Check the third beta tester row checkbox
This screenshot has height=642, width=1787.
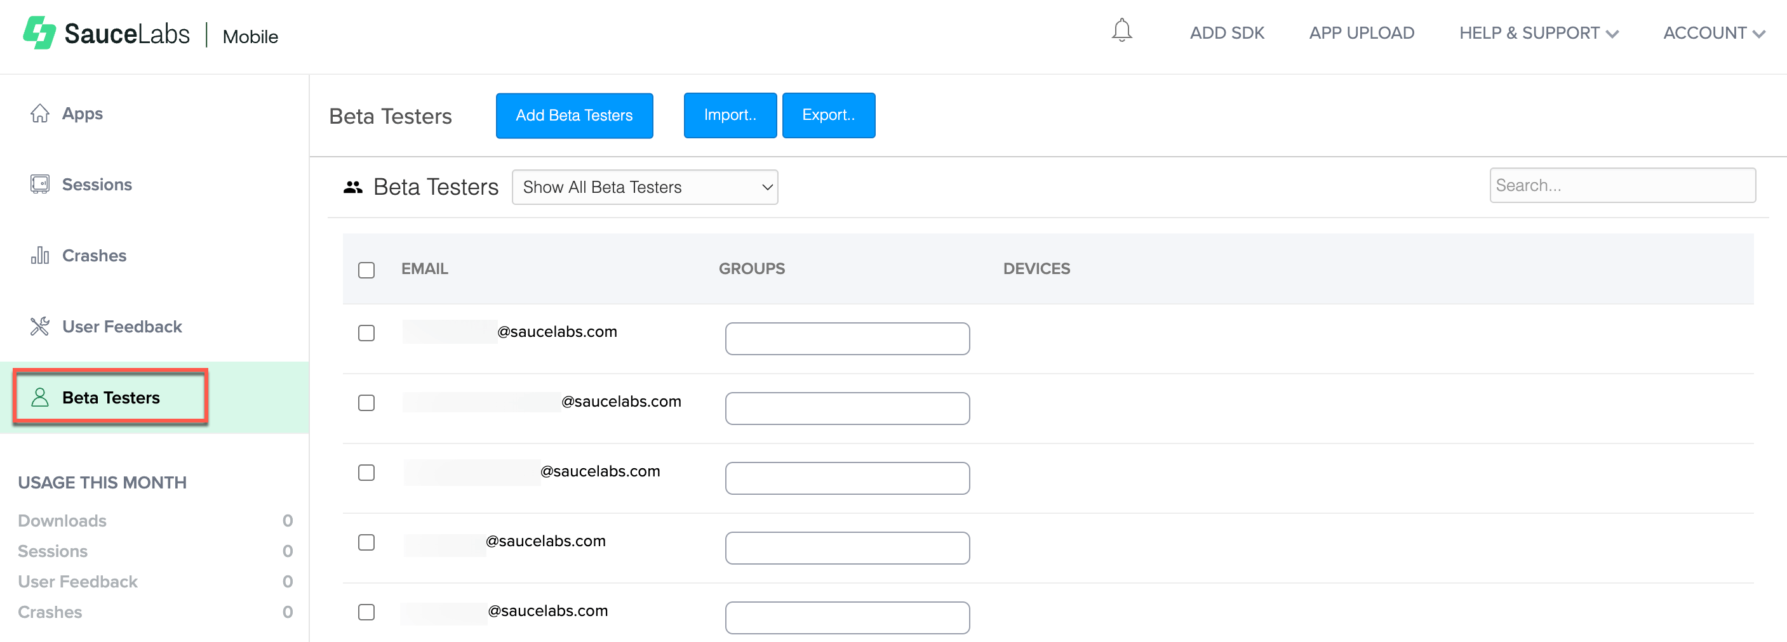point(366,472)
